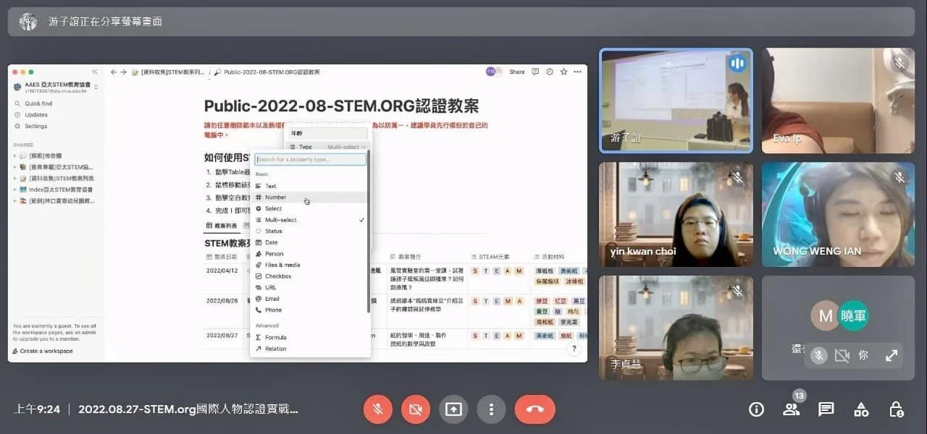Viewport: 927px width, 434px height.
Task: Favorite the page with star icon
Action: (x=563, y=72)
